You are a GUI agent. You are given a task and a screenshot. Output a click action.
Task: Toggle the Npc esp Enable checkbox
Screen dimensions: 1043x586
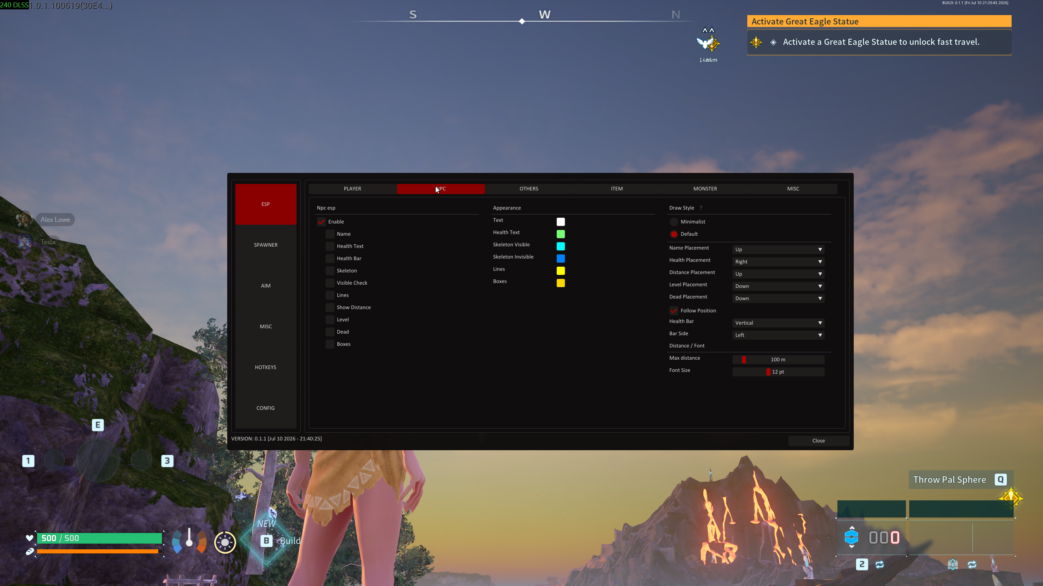click(321, 222)
